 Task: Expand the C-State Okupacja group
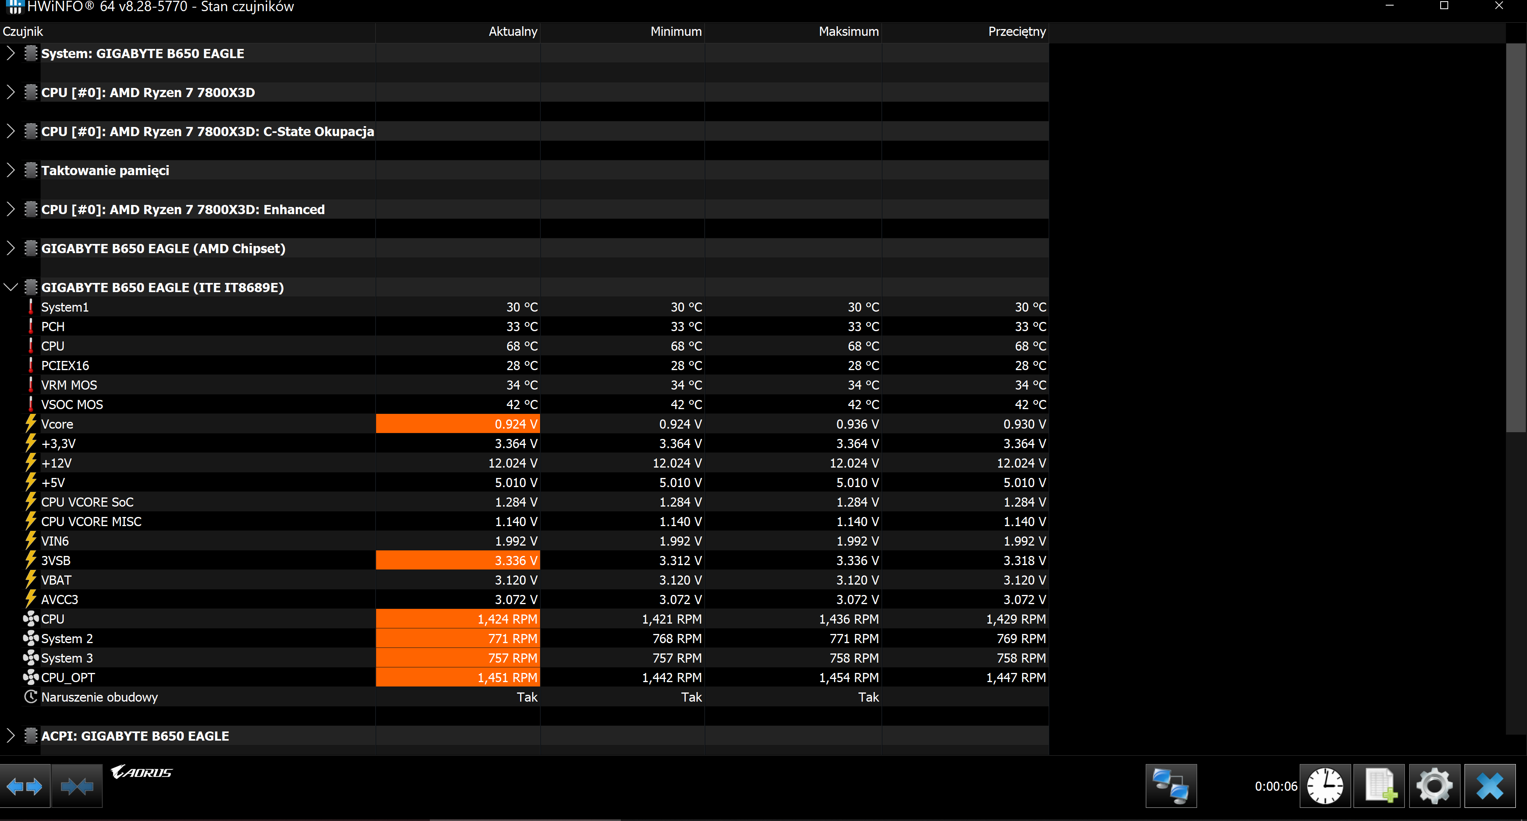(x=10, y=131)
